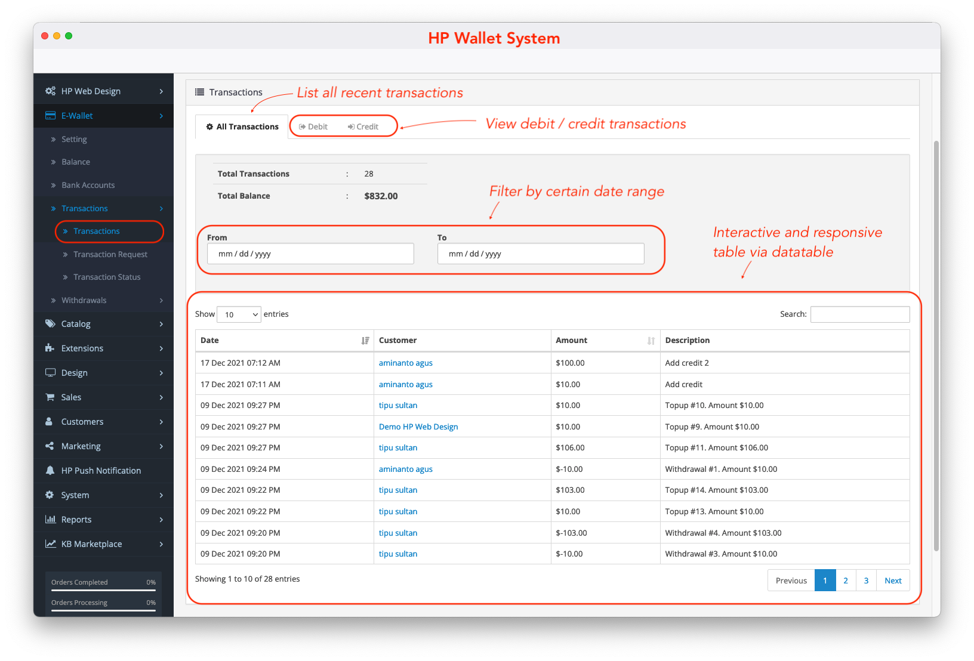Viewport: 974px width, 661px height.
Task: Click the HP Push Notification bell icon
Action: [x=50, y=471]
